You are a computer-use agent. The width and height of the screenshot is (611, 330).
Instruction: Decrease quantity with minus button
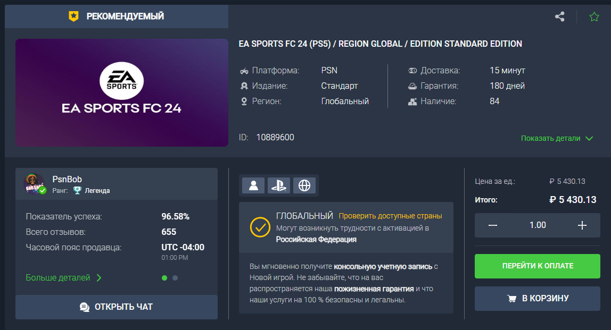point(493,225)
